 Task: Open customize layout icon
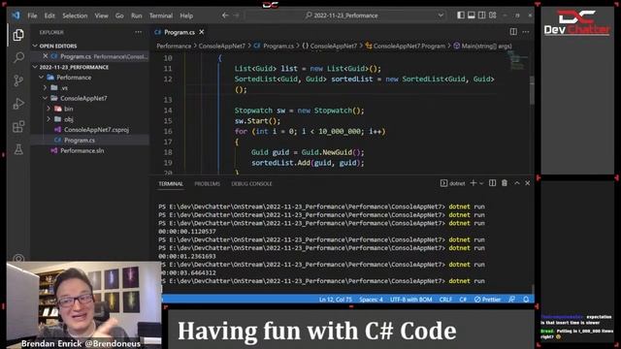pos(492,16)
